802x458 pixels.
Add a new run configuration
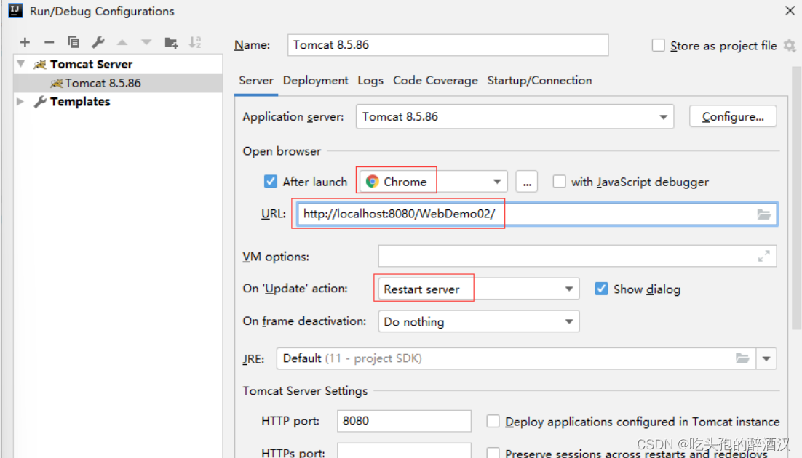tap(25, 41)
